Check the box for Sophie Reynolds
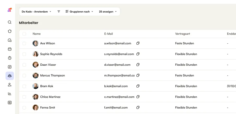Screen dimensions: 236x114 point(24,54)
